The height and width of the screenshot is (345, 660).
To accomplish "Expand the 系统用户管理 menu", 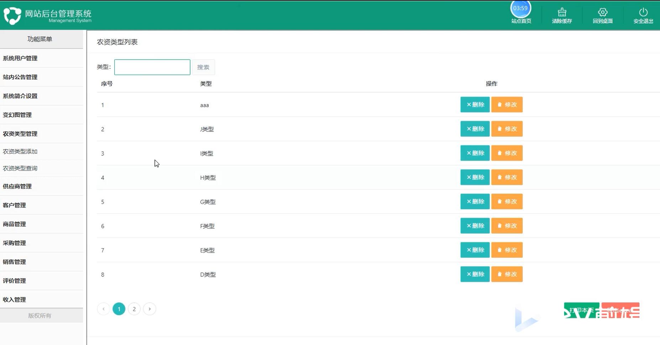I will (20, 58).
